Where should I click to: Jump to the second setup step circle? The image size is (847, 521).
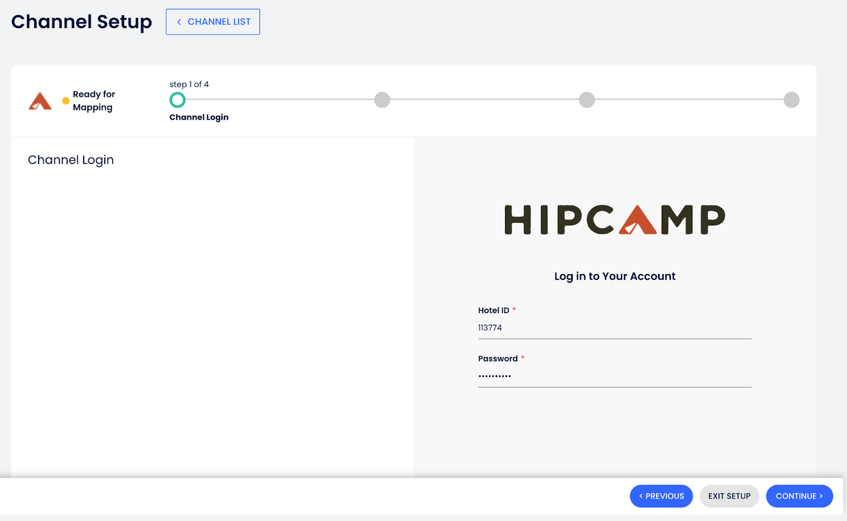(382, 99)
